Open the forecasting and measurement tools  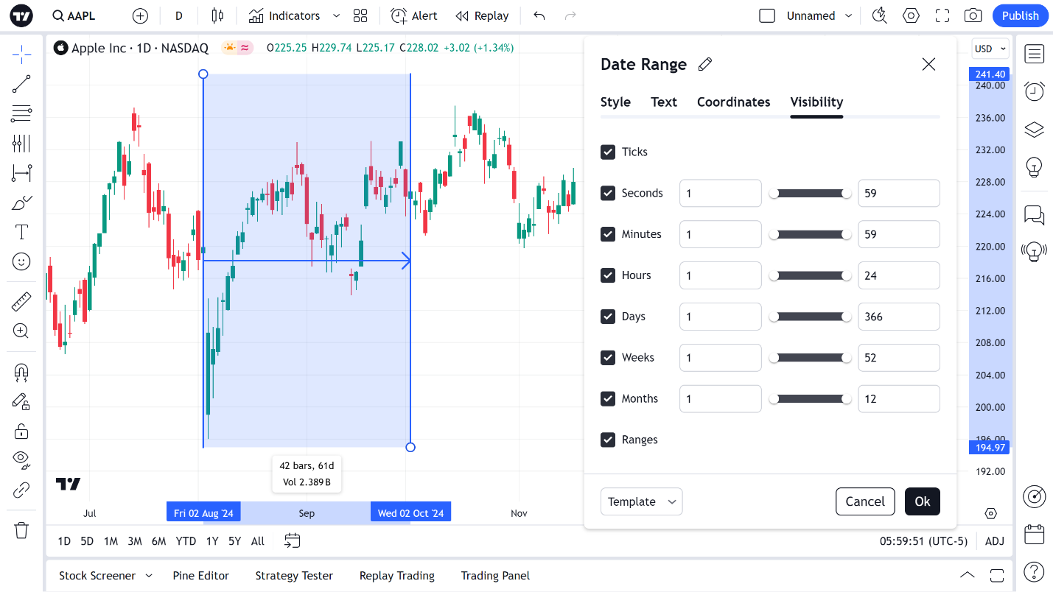pyautogui.click(x=21, y=173)
